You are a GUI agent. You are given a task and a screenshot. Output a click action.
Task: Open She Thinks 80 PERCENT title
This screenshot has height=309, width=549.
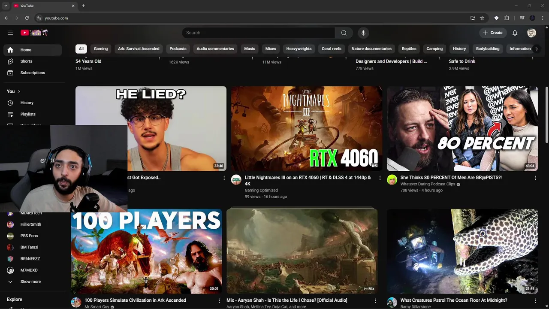451,178
